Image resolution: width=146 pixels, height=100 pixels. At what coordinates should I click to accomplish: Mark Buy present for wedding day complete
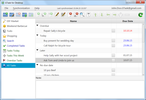click(113, 41)
